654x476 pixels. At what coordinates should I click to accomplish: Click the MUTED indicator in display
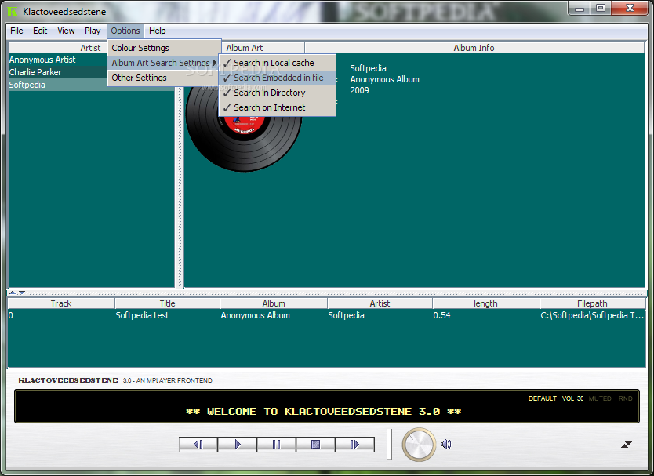(x=600, y=398)
